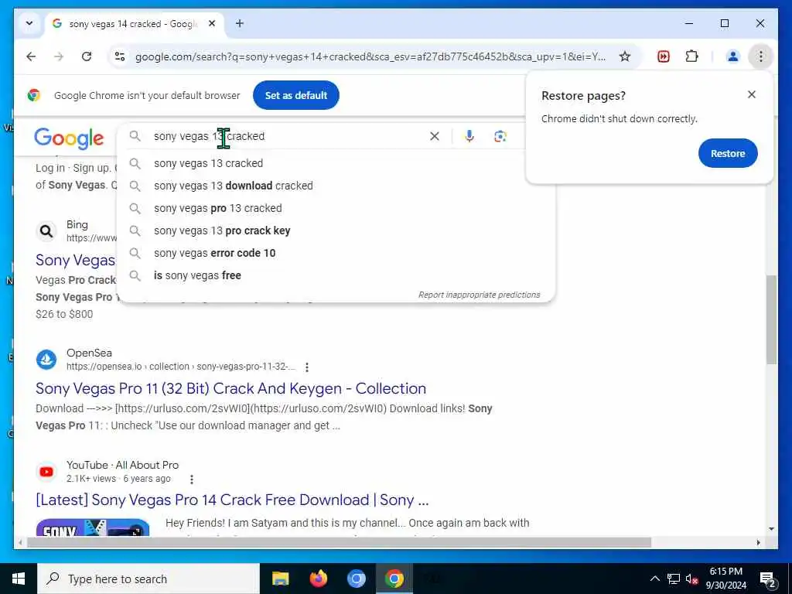Screen dimensions: 792x594
Task: Open the tab search dropdown arrow
Action: [29, 24]
